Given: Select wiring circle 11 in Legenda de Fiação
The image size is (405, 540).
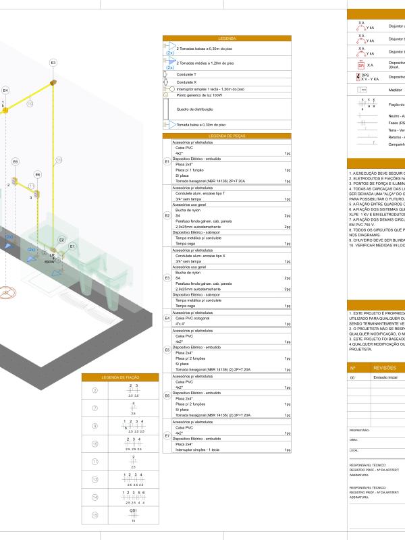Looking at the screenshot, I should point(94,462).
